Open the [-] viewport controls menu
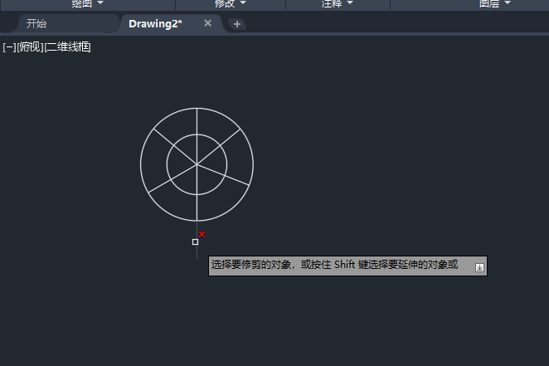Viewport: 549px width, 366px height. [9, 47]
